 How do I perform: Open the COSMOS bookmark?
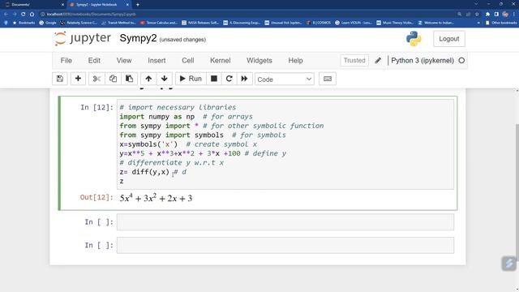[319, 23]
